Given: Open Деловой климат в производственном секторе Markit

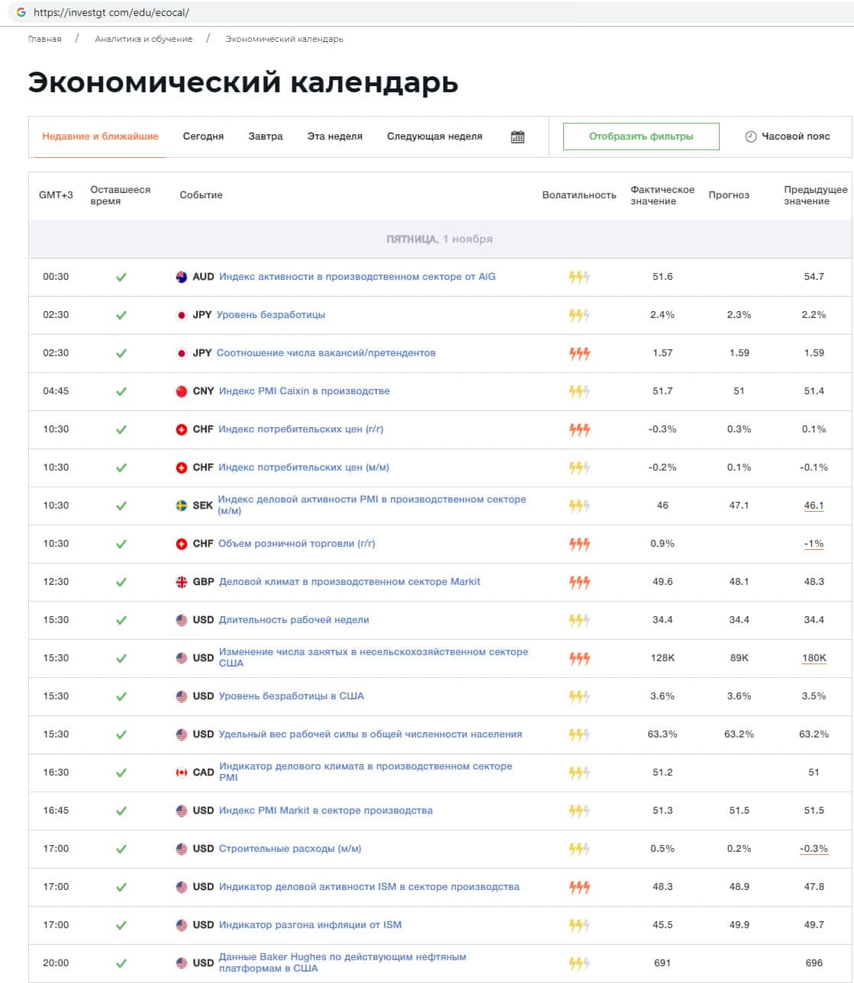Looking at the screenshot, I should (x=350, y=582).
